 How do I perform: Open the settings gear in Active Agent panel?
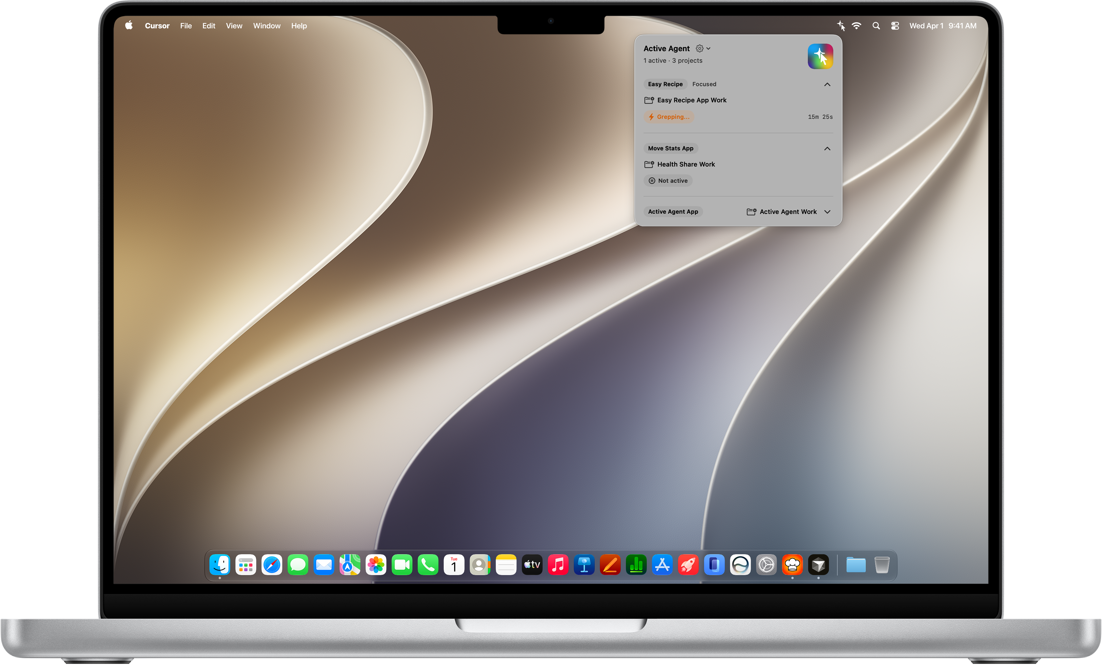[700, 48]
